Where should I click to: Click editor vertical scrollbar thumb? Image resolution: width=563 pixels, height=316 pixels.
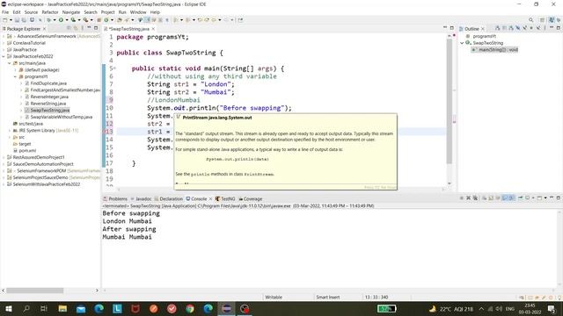point(450,102)
